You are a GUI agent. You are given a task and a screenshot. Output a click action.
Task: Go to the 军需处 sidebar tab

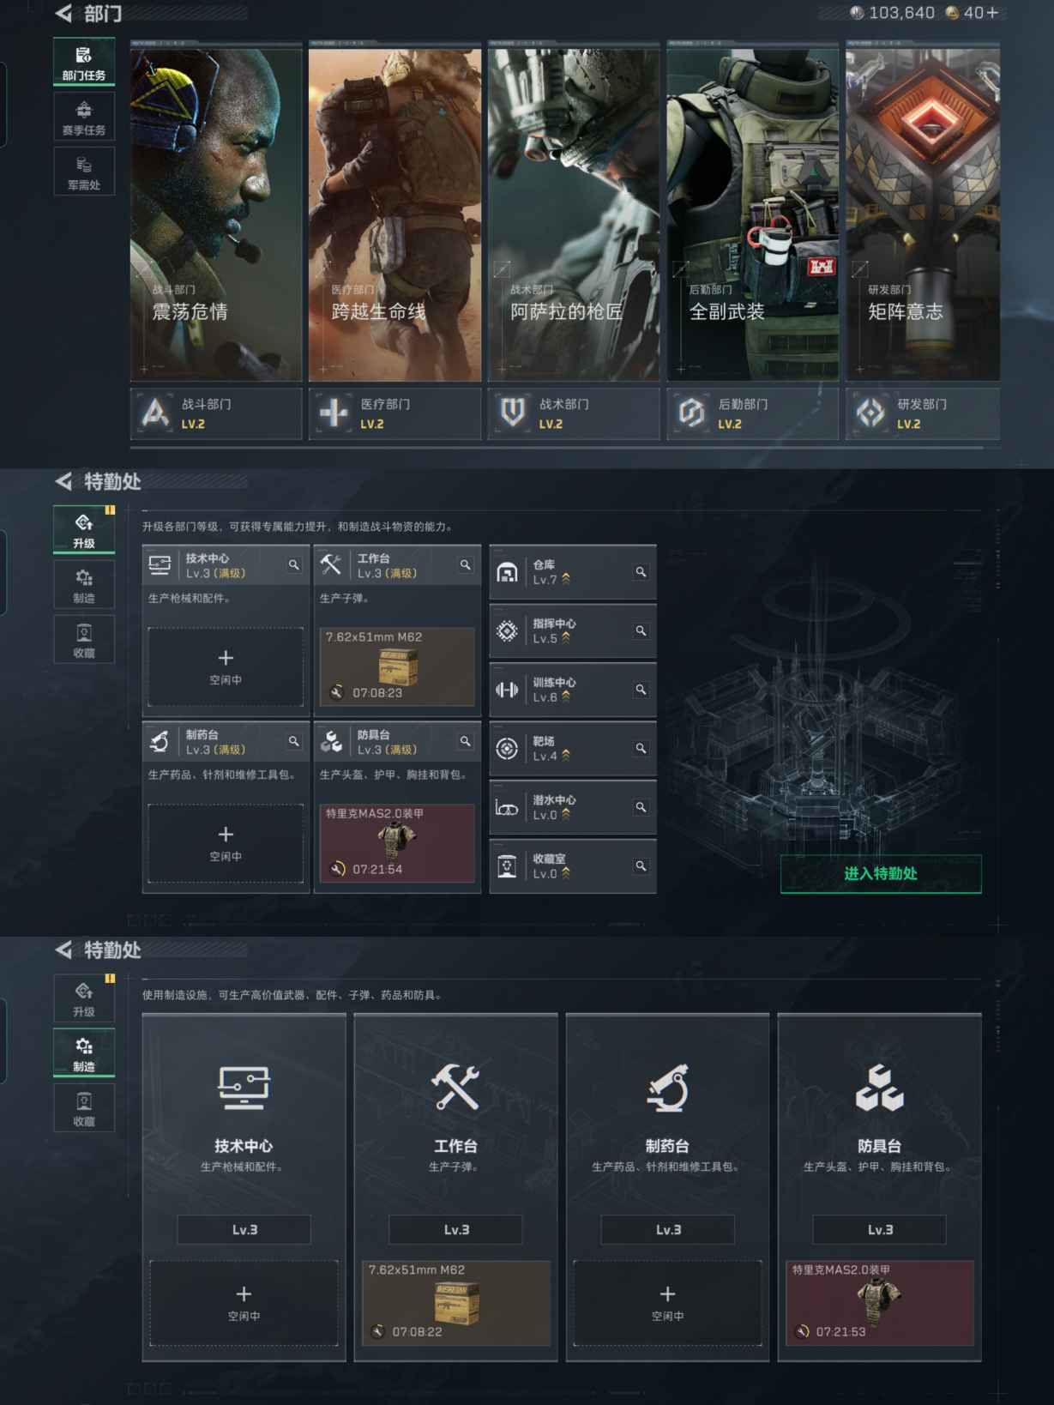[84, 172]
